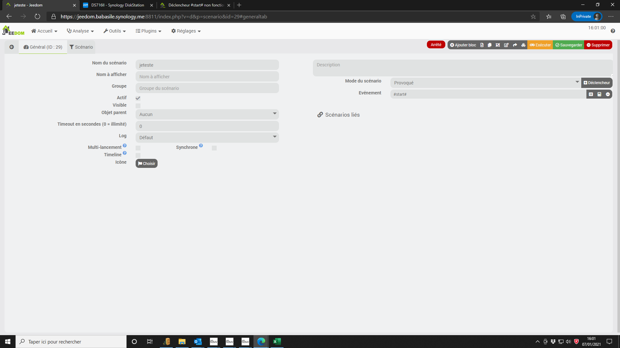Open the calculator icon beside Evénement field
The width and height of the screenshot is (620, 348).
(x=599, y=94)
